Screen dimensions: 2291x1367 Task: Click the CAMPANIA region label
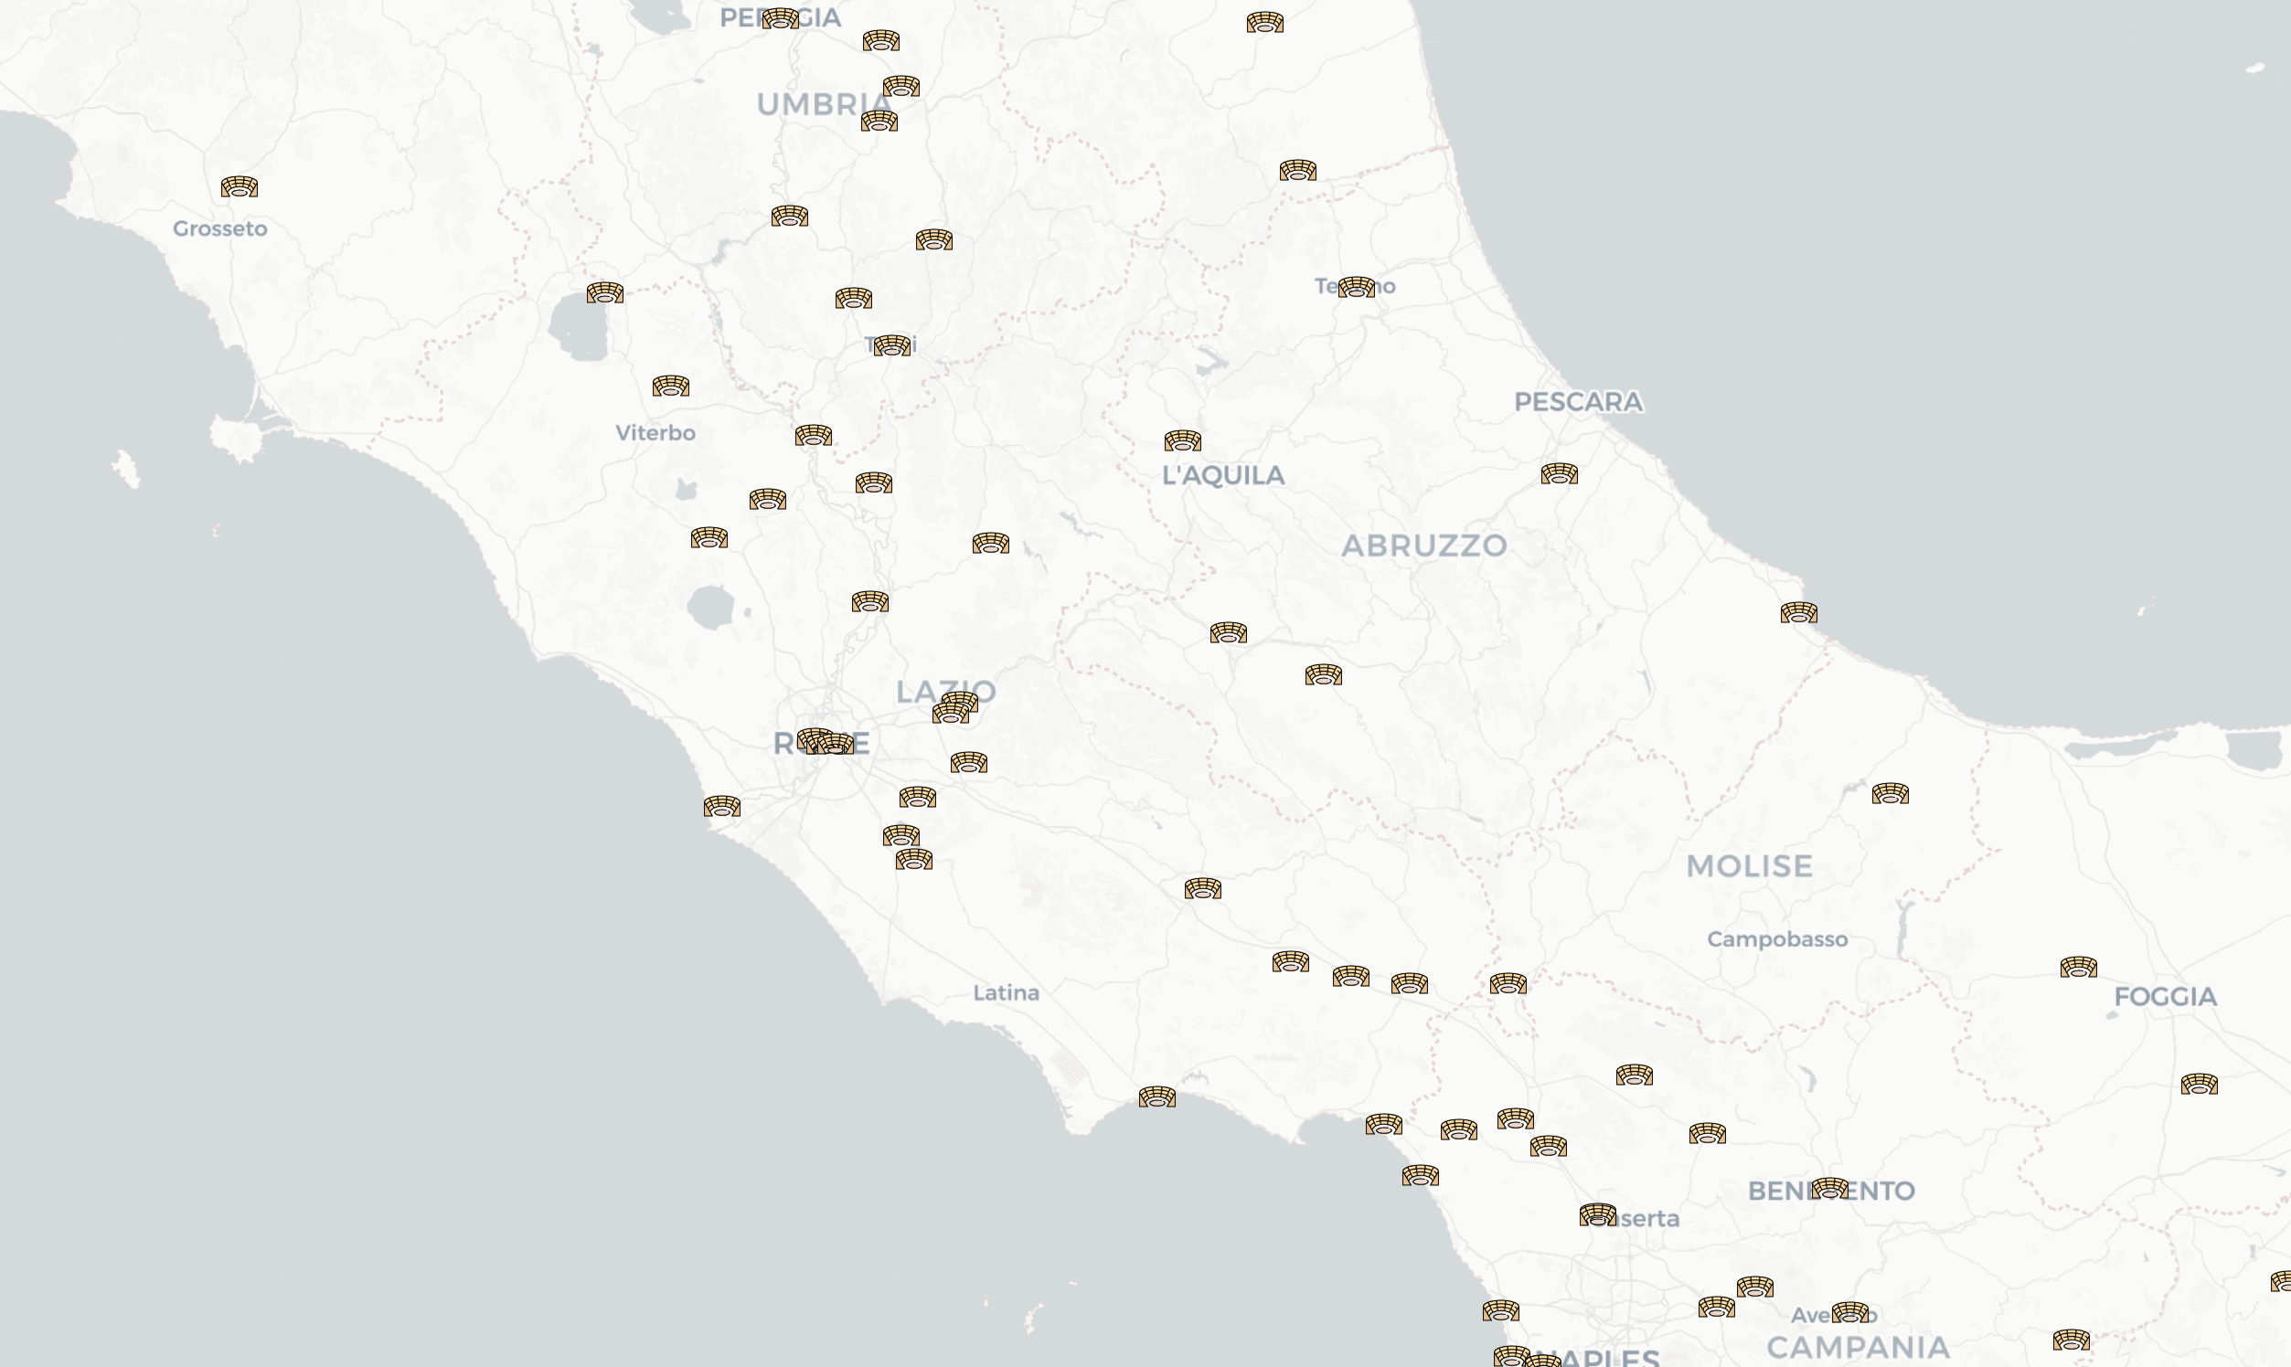tap(1859, 1348)
